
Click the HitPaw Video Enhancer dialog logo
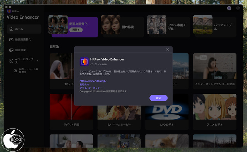84,62
